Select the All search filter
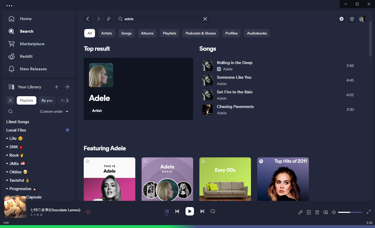 [89, 33]
